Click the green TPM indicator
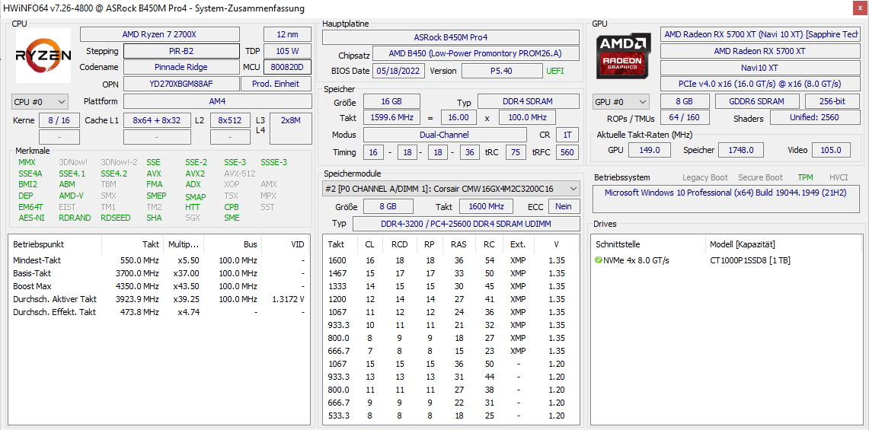The width and height of the screenshot is (869, 430). tap(805, 177)
